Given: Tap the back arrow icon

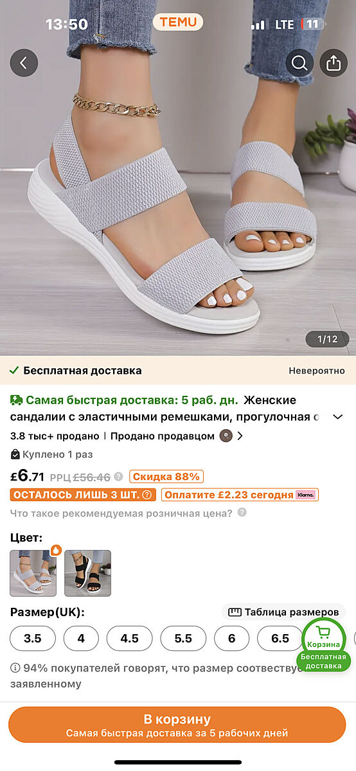Looking at the screenshot, I should (24, 63).
